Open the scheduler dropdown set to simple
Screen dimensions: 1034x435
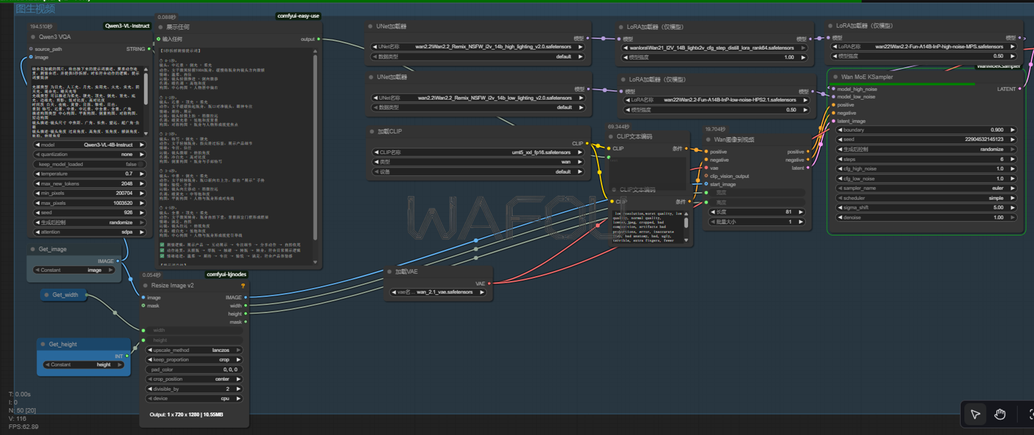point(926,198)
